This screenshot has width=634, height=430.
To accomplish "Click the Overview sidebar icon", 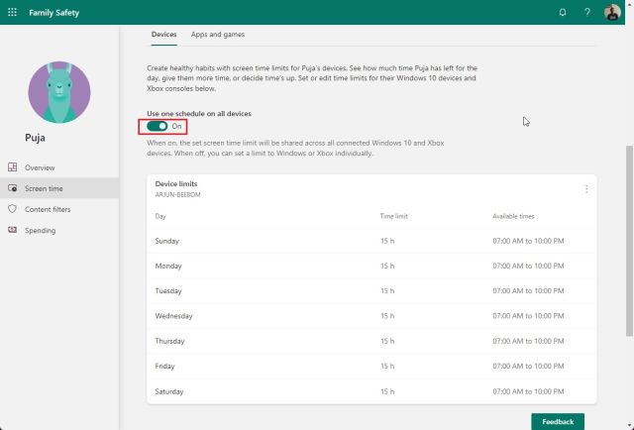I will click(x=13, y=167).
